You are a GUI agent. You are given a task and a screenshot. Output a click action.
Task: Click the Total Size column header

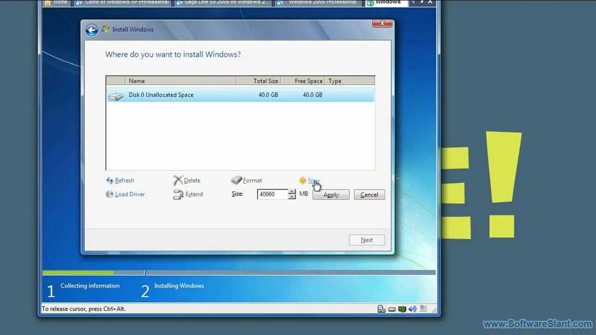pos(258,81)
